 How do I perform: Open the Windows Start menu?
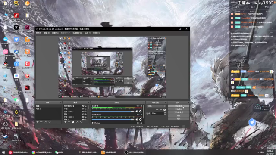pos(3,152)
